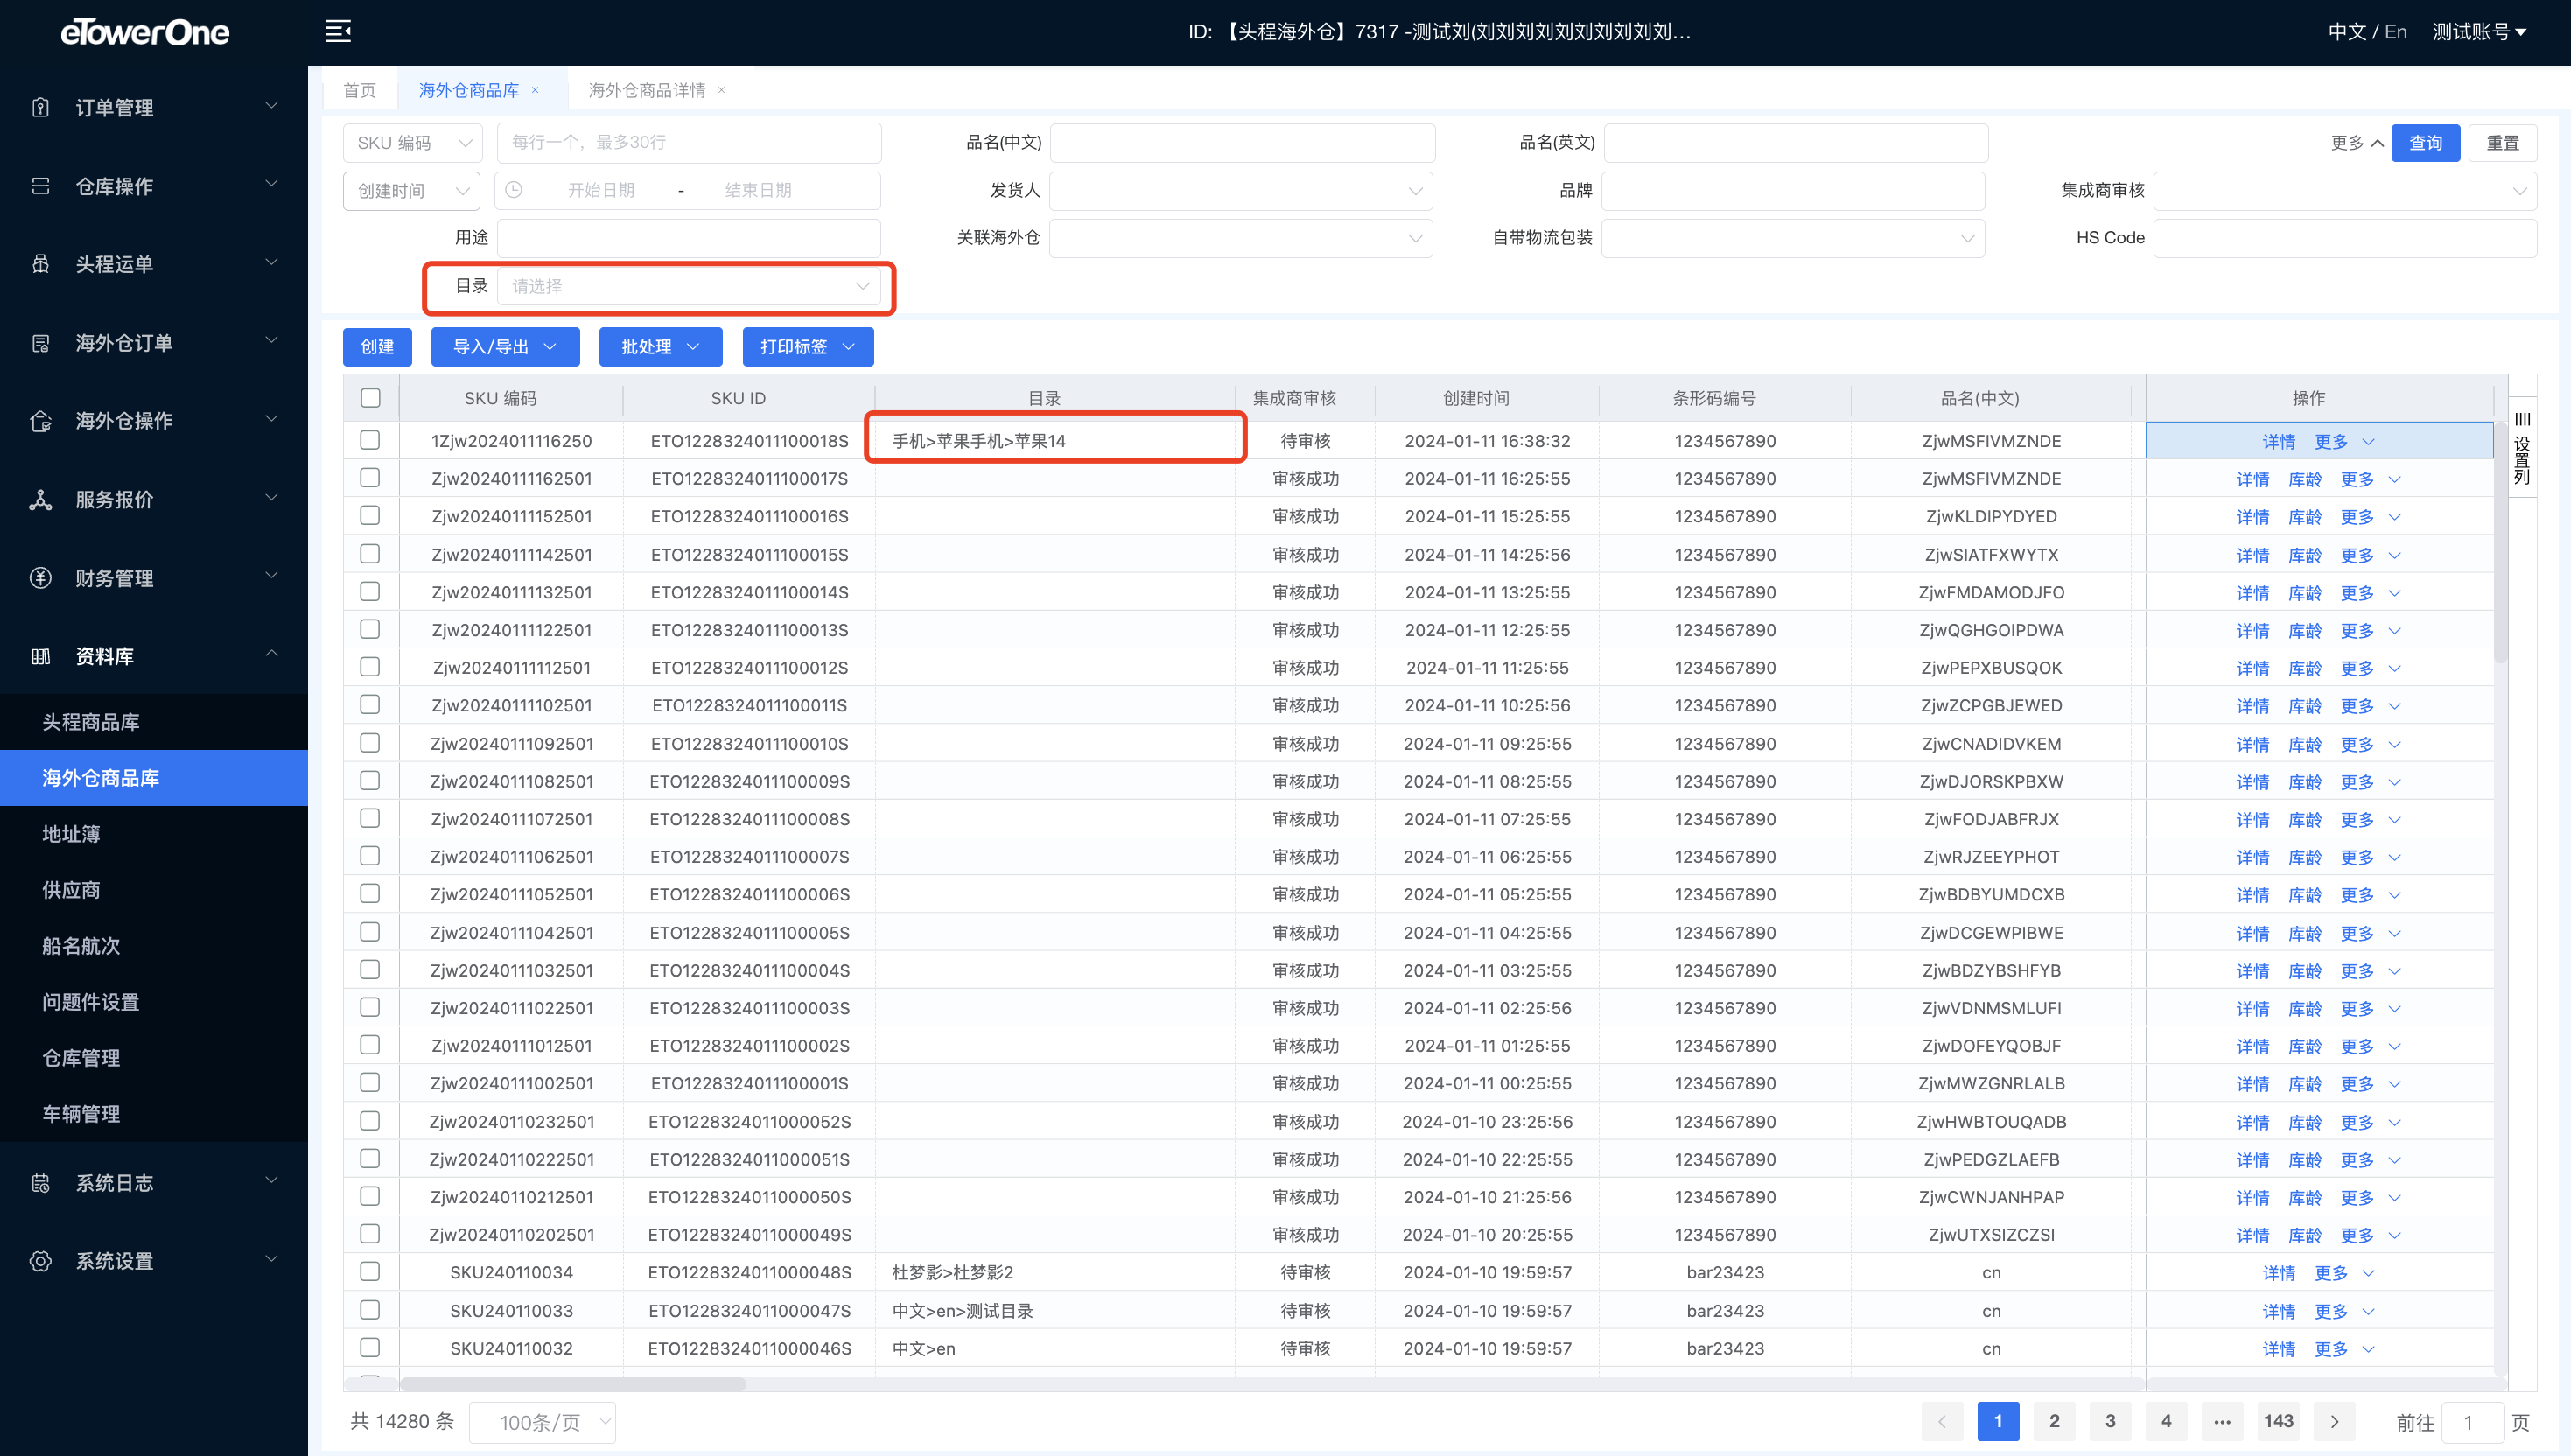Open the 关联海外仓 dropdown
This screenshot has width=2571, height=1456.
click(x=1241, y=238)
